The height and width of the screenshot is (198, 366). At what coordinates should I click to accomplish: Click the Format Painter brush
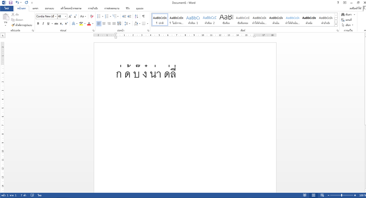tap(13, 25)
